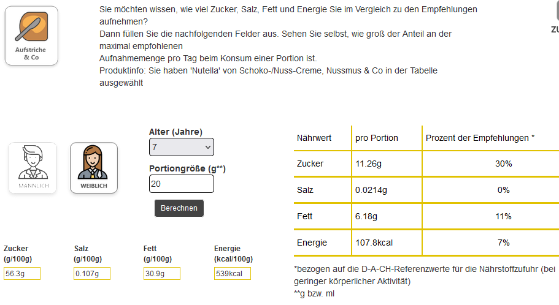Click the Salz g/100g field
The width and height of the screenshot is (559, 305).
pyautogui.click(x=92, y=274)
